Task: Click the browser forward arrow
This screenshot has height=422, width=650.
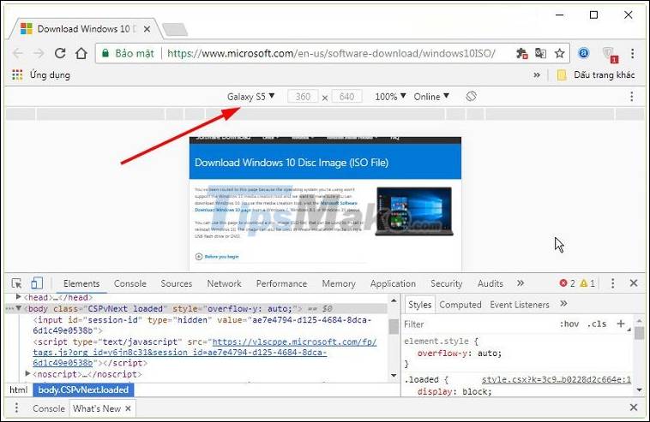Action: (39, 53)
